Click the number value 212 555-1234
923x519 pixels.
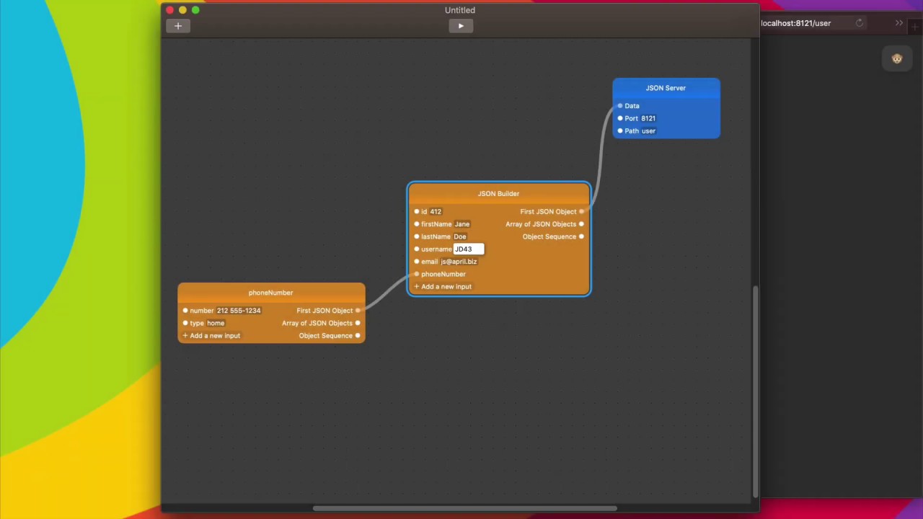click(238, 310)
